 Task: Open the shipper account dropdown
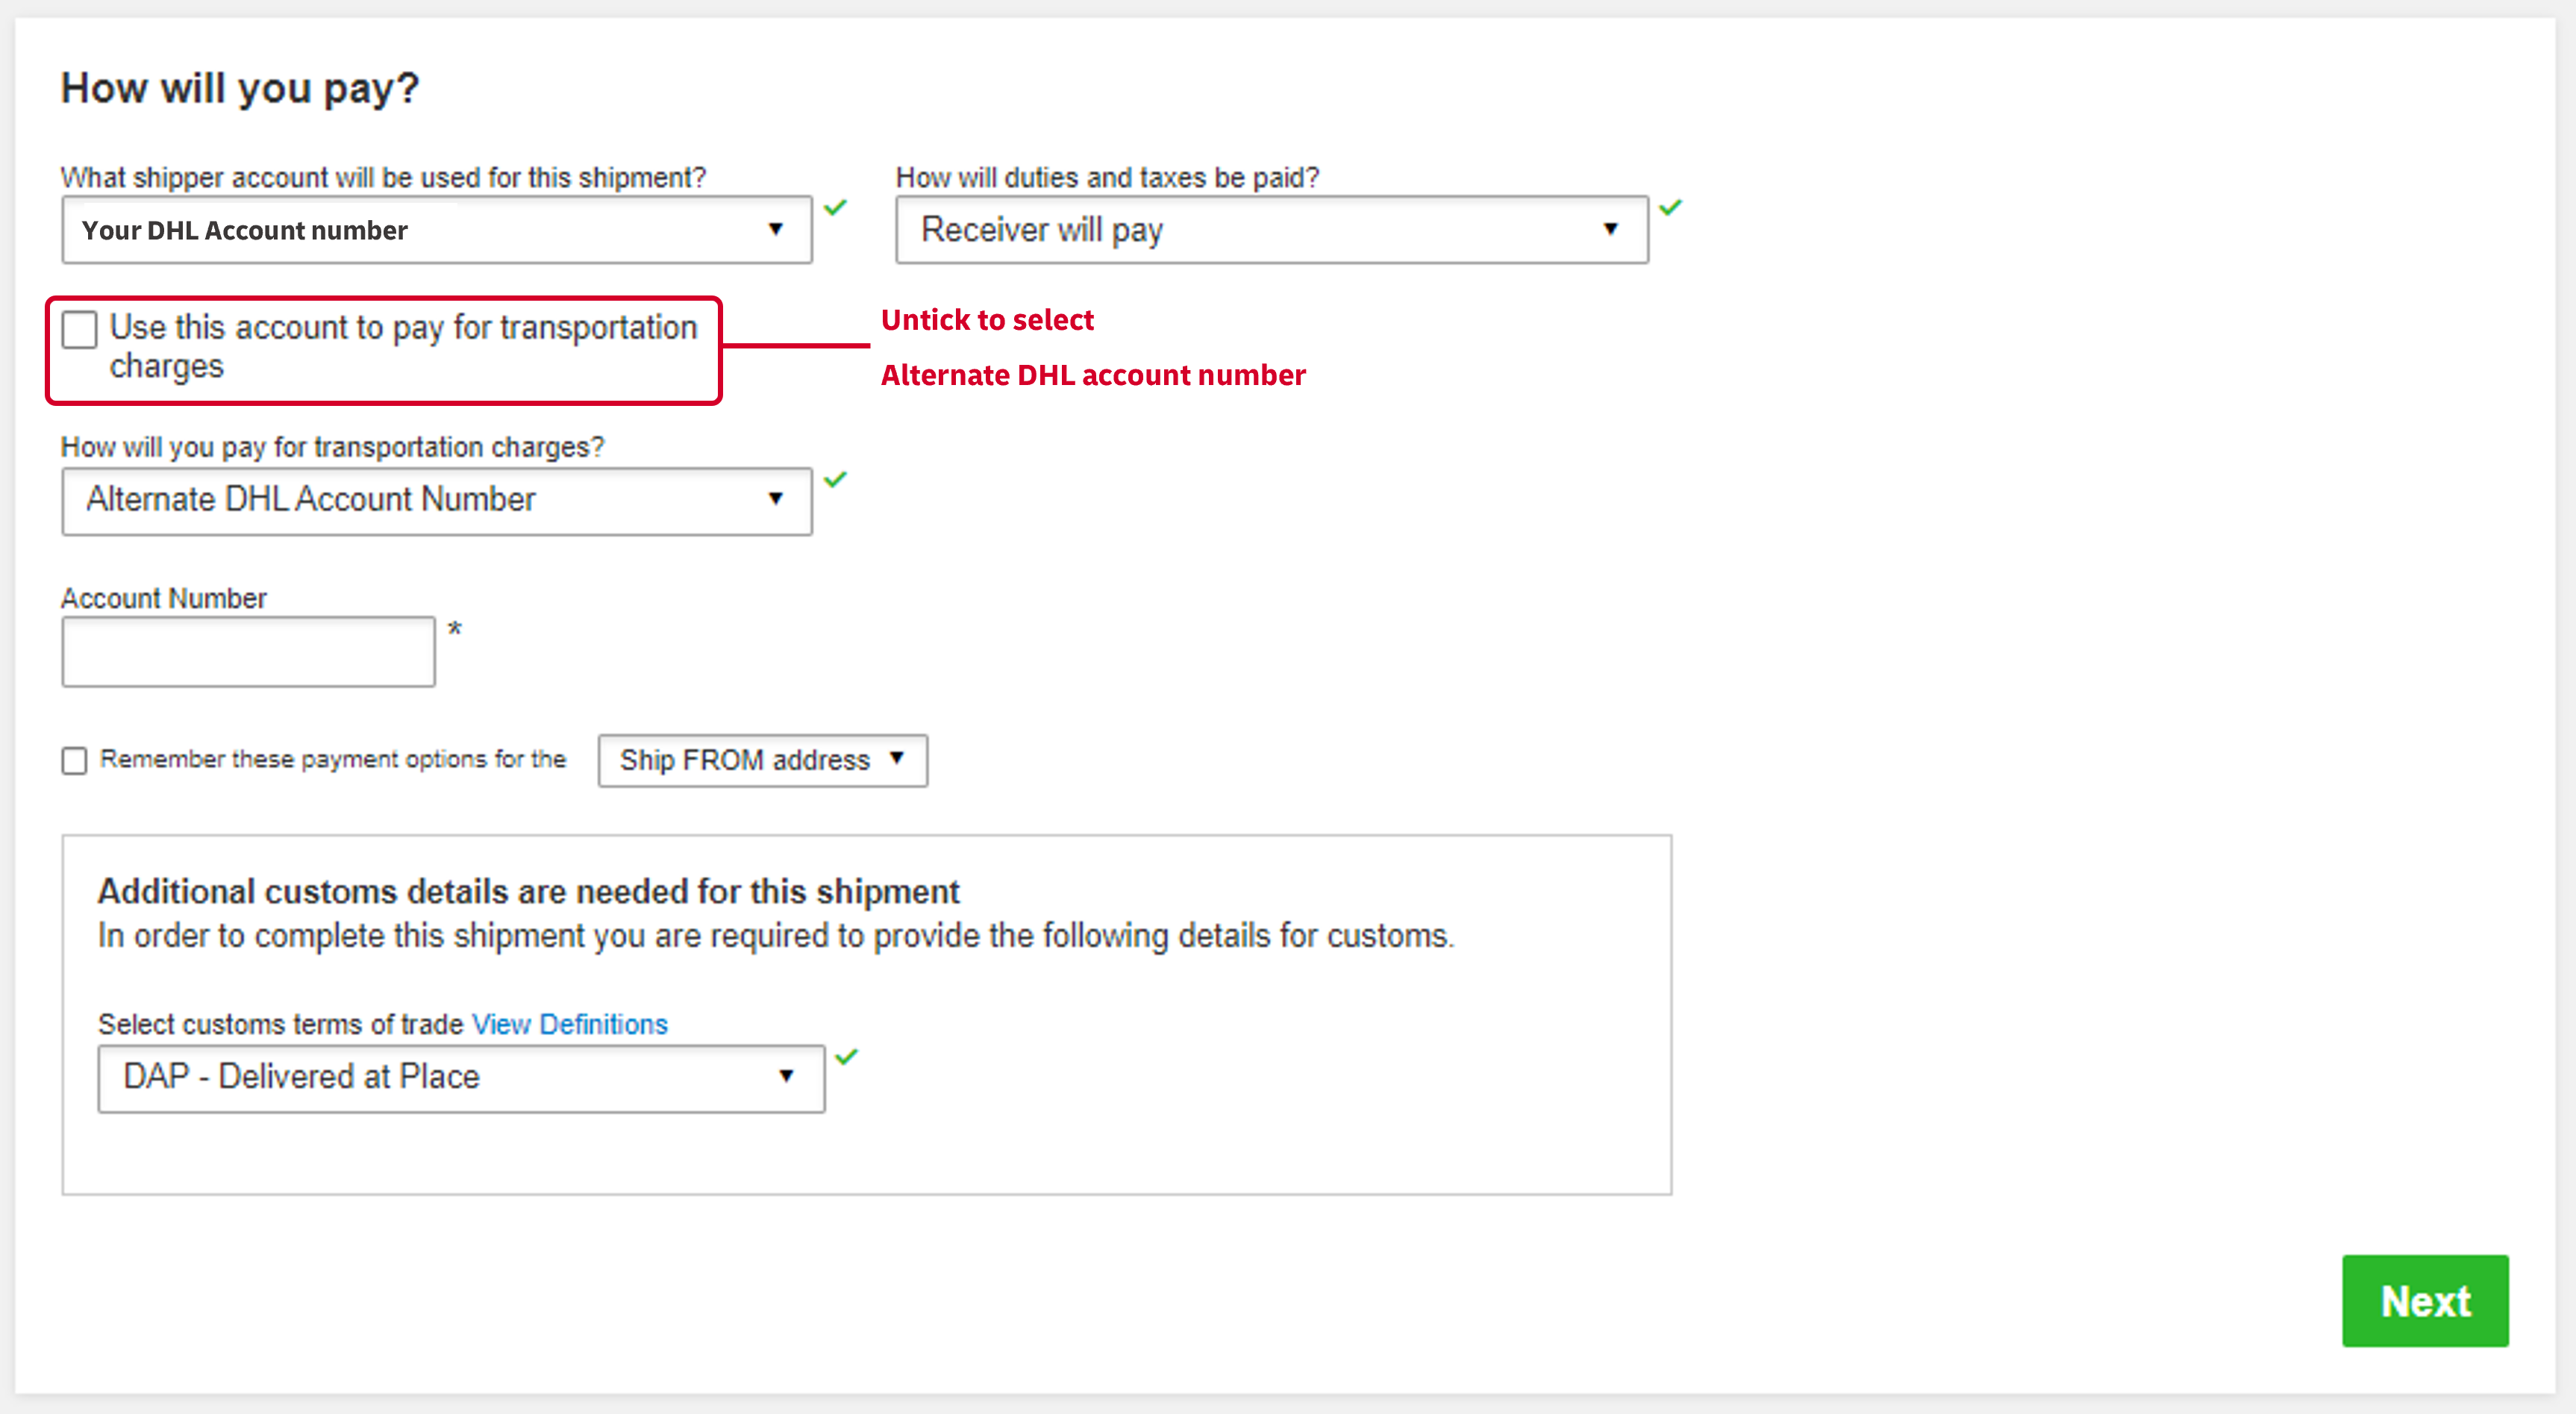[x=437, y=230]
